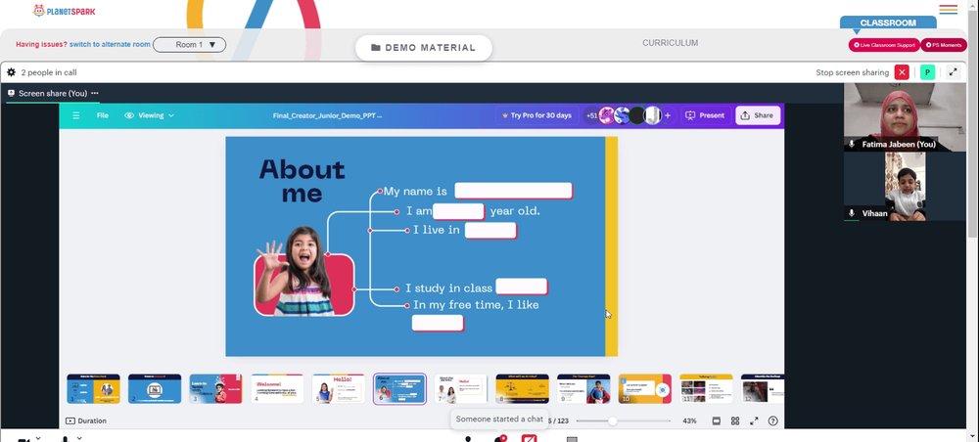Open PS Moments button
This screenshot has height=442, width=979.
pyautogui.click(x=943, y=45)
